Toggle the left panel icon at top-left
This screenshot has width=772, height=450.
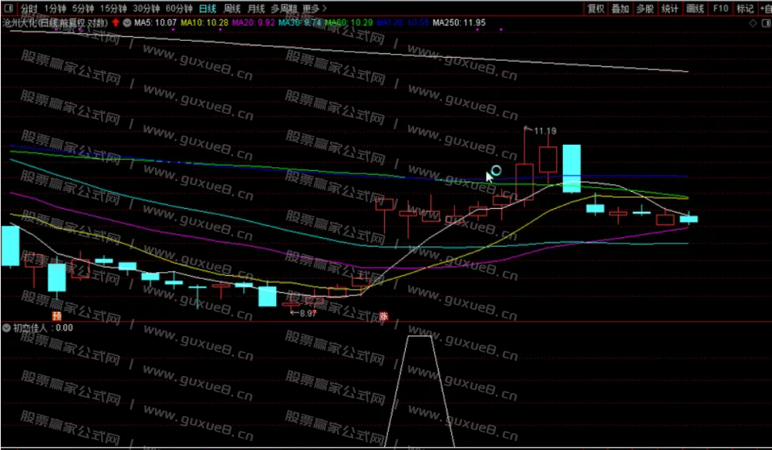coord(8,8)
